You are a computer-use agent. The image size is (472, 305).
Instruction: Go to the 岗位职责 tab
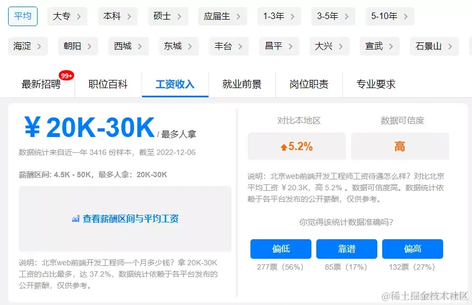[x=309, y=84]
